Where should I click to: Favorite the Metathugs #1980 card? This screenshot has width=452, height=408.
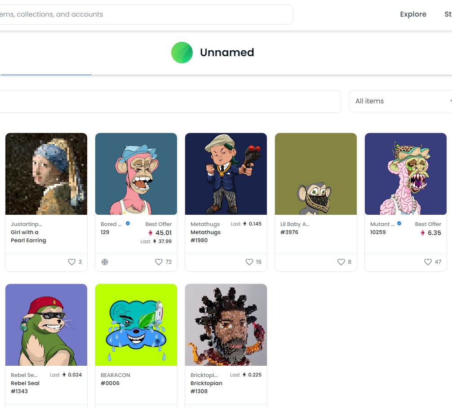249,262
